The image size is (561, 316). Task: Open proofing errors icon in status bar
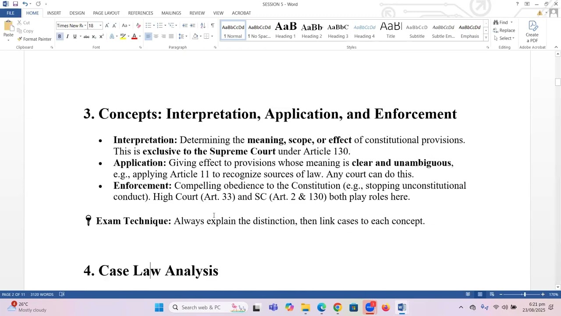(x=62, y=294)
